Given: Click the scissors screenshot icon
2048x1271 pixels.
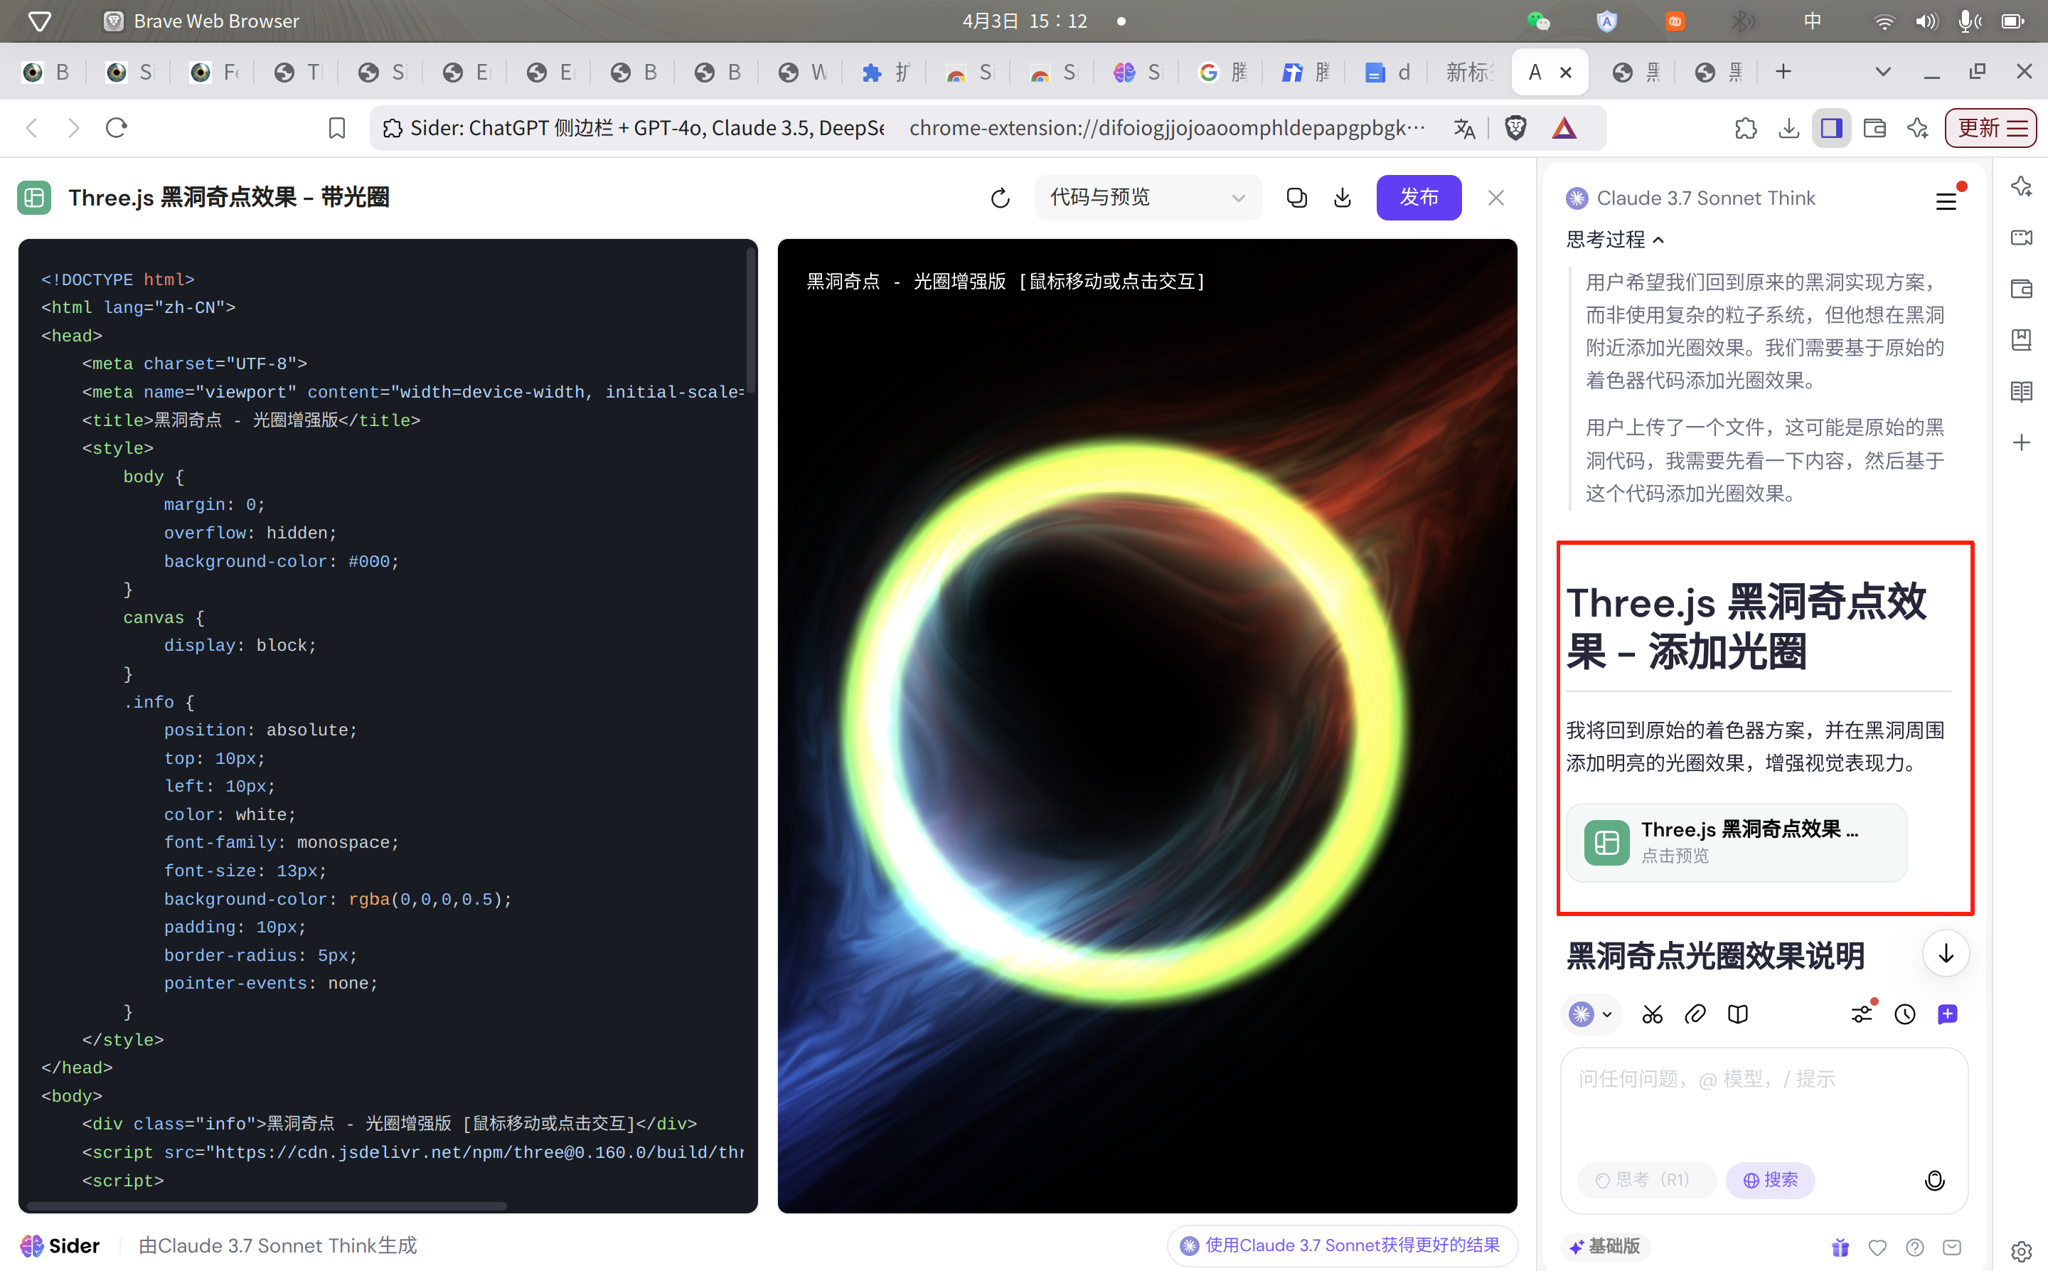Looking at the screenshot, I should coord(1651,1015).
